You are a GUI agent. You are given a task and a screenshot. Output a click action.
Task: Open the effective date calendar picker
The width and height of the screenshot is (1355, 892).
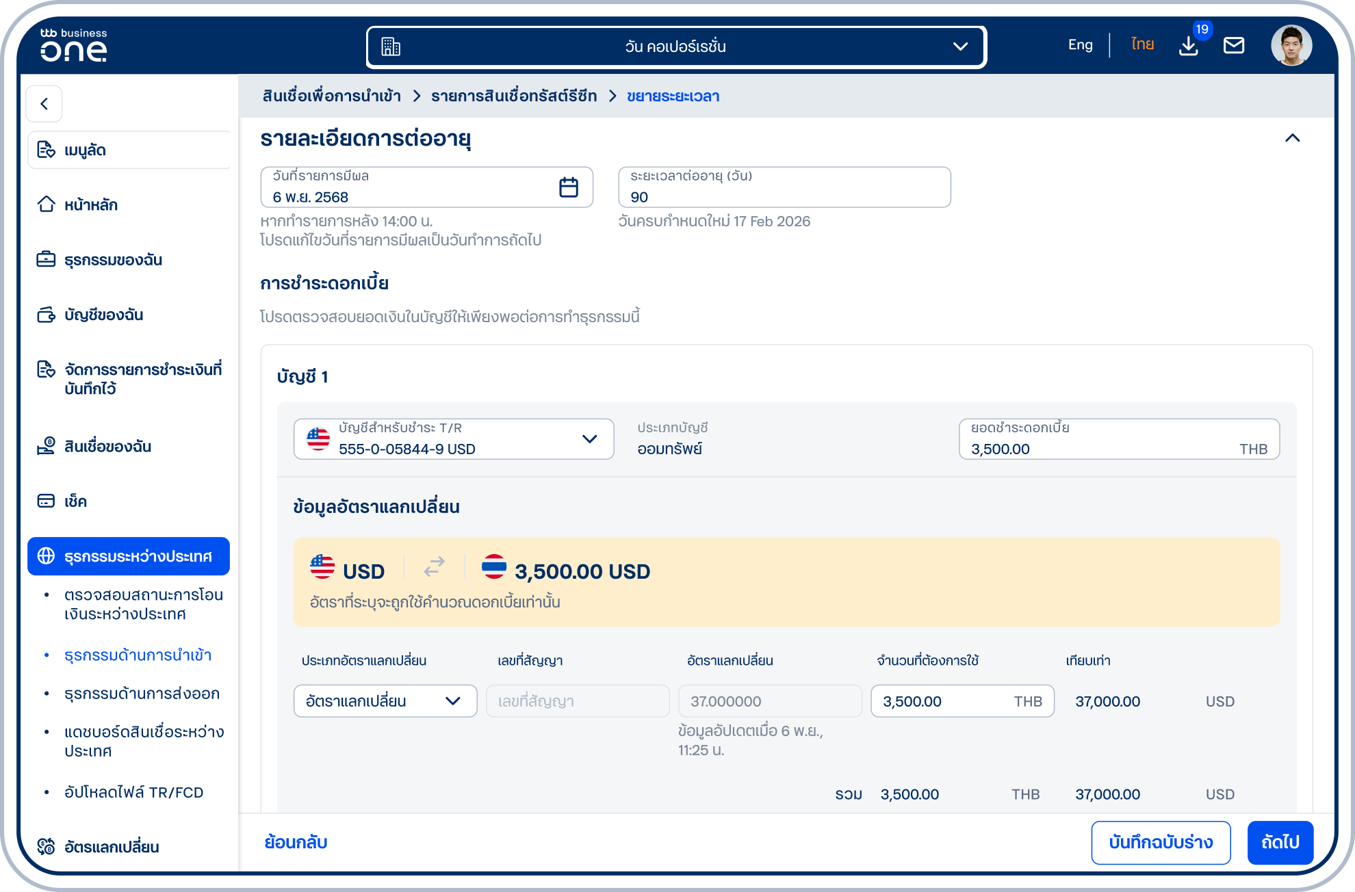[569, 187]
